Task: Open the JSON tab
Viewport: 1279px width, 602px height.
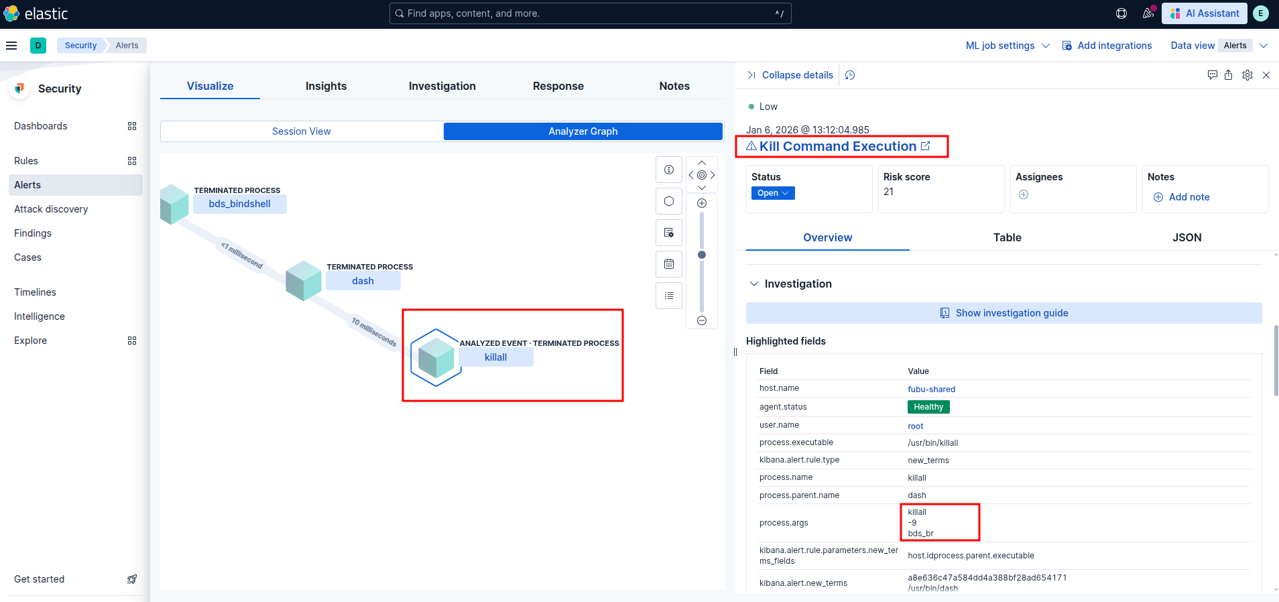Action: click(x=1186, y=237)
